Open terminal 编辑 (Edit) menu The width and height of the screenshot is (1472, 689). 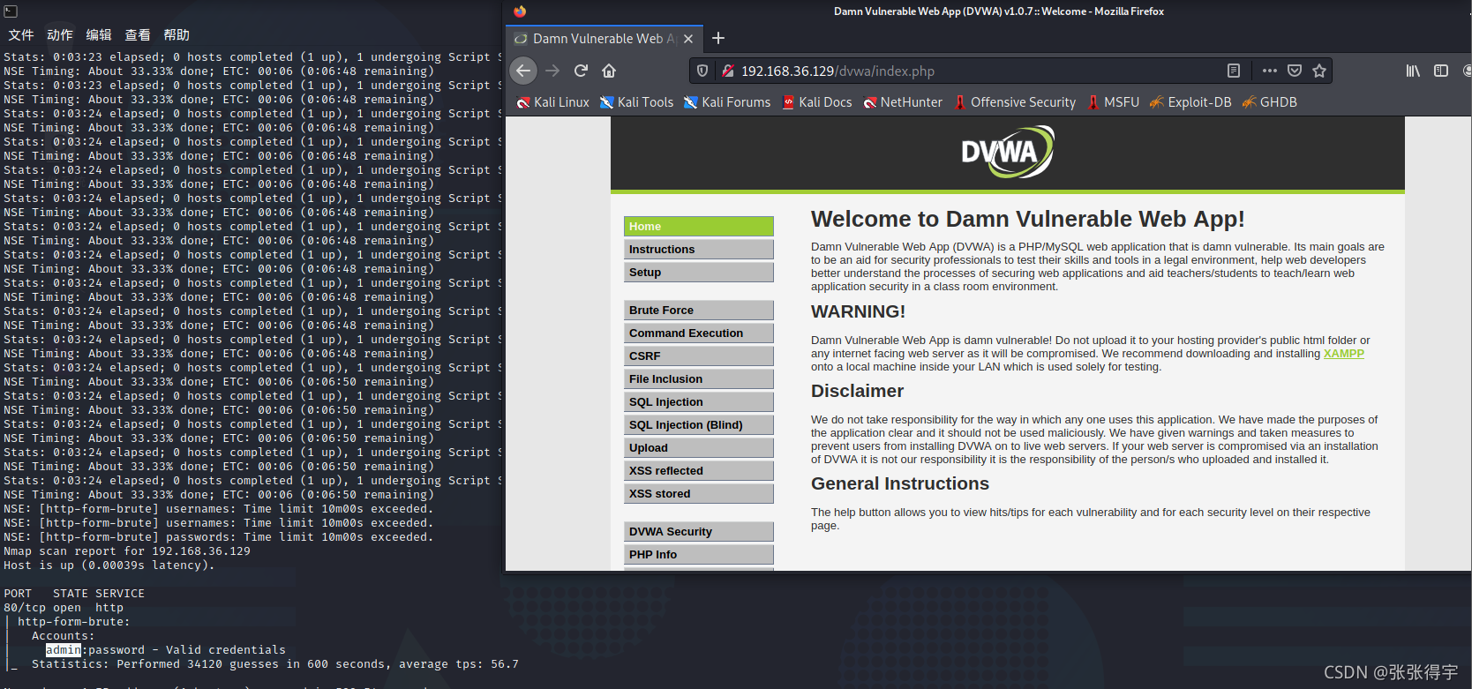click(x=99, y=35)
